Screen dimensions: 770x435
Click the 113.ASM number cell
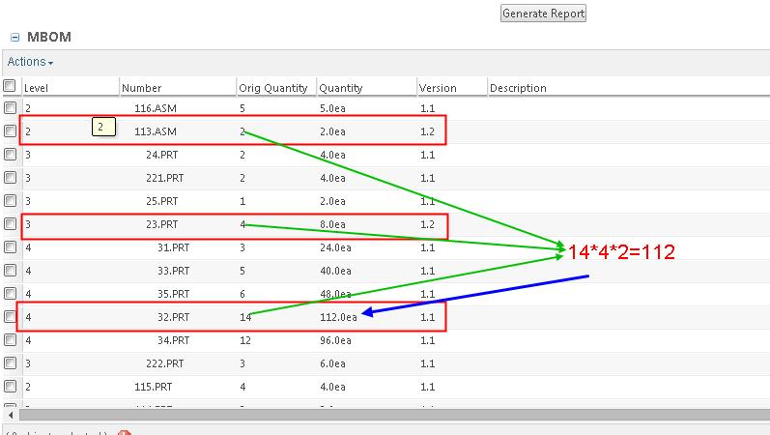[156, 131]
